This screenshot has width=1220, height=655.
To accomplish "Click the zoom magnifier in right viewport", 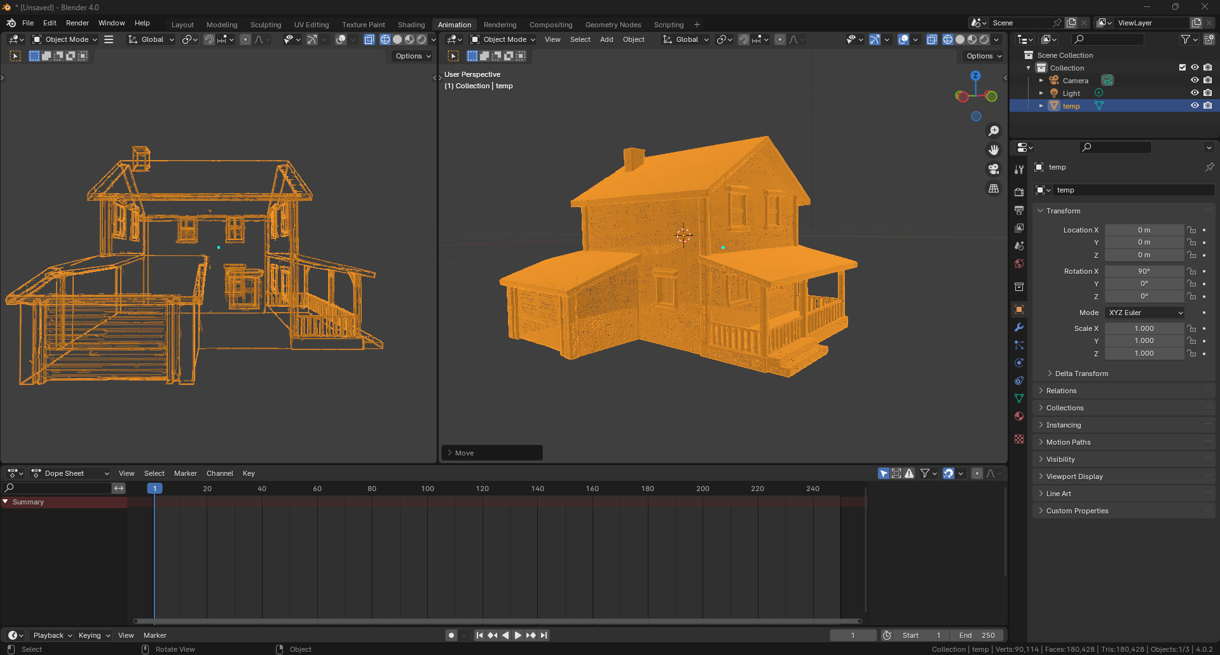I will [x=994, y=131].
